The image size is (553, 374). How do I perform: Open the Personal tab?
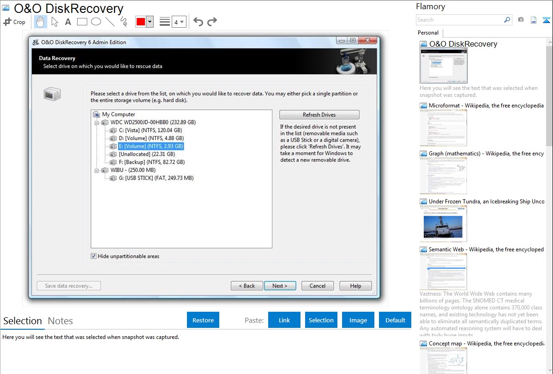428,33
